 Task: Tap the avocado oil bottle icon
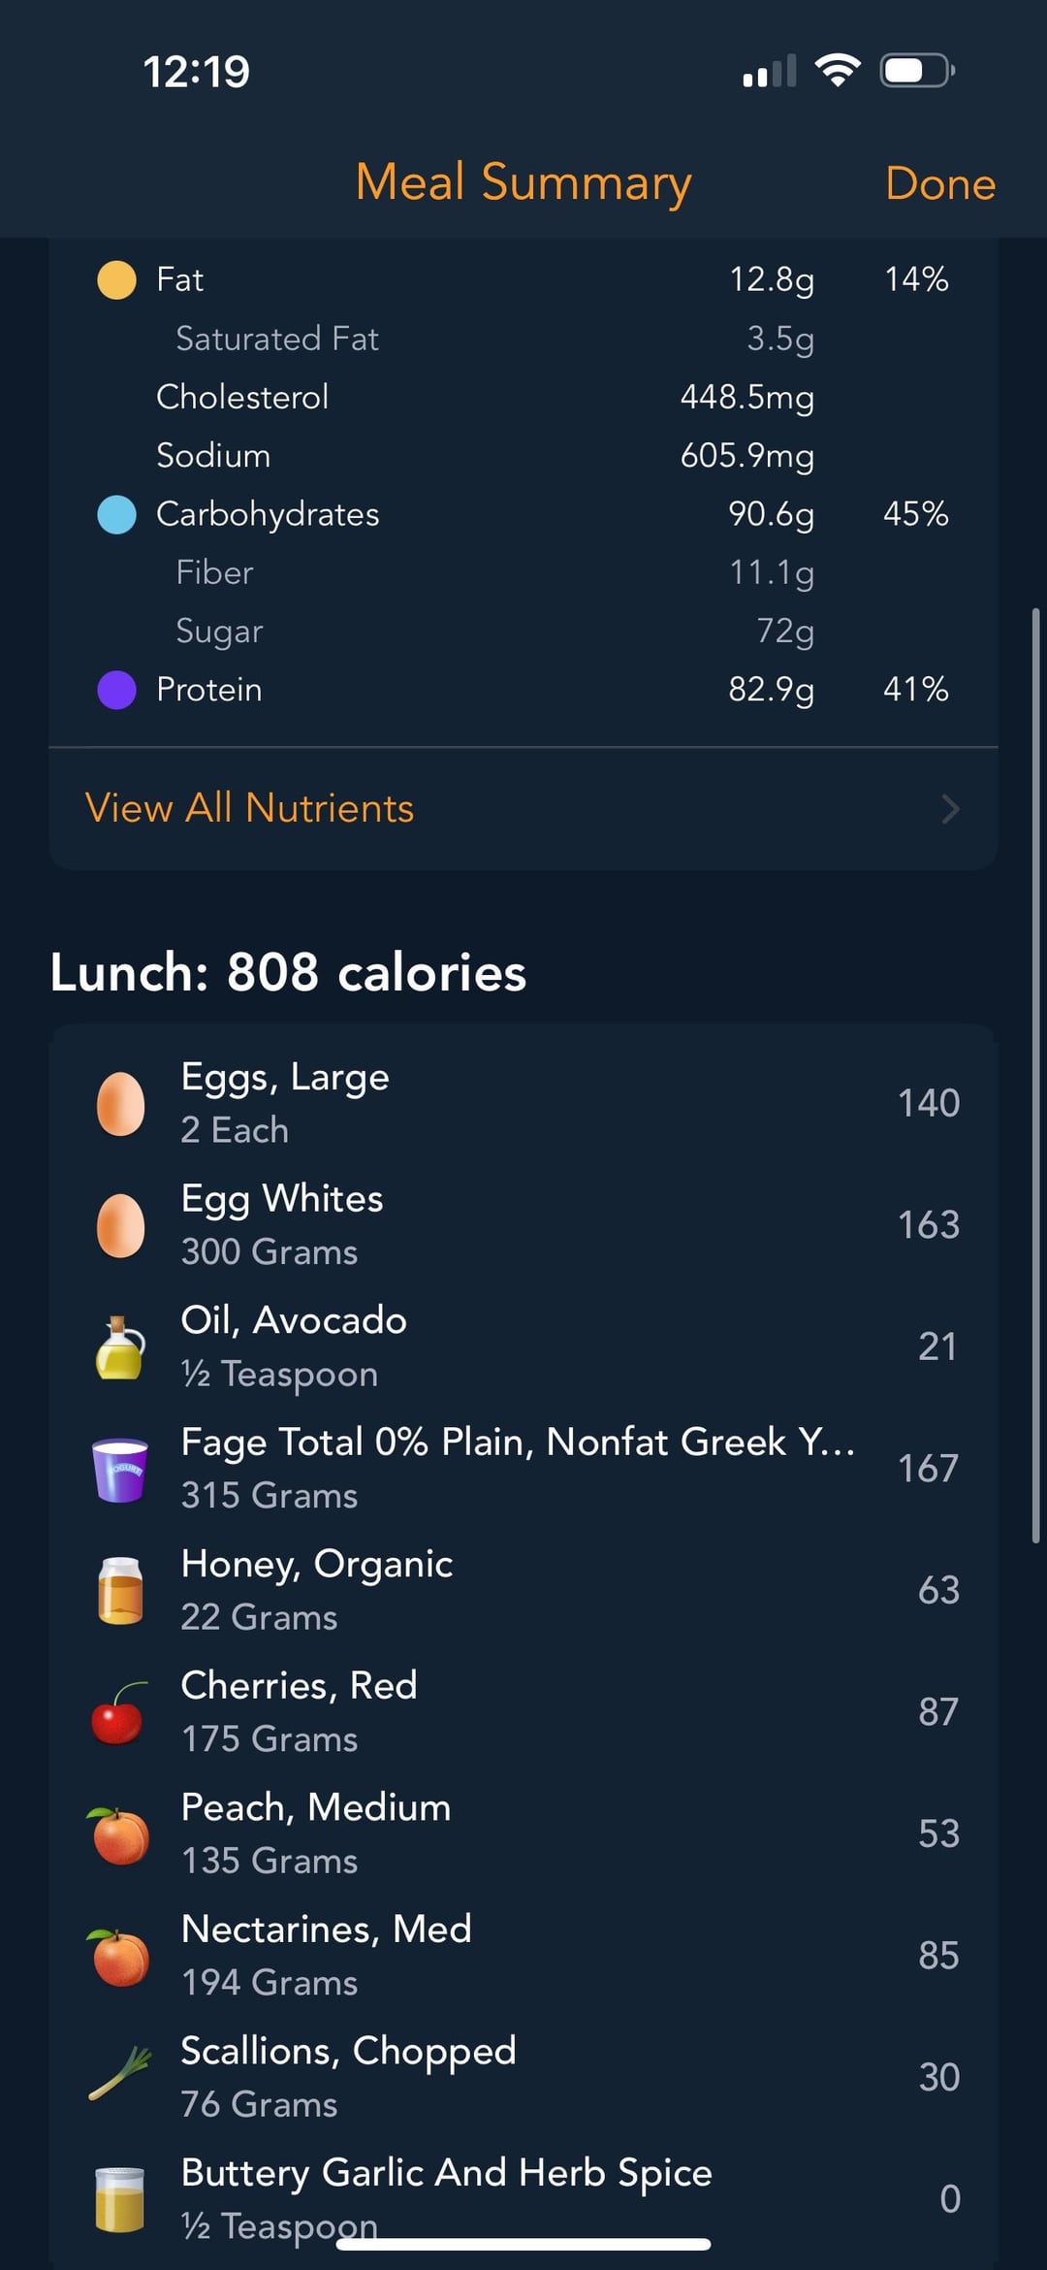coord(120,1347)
